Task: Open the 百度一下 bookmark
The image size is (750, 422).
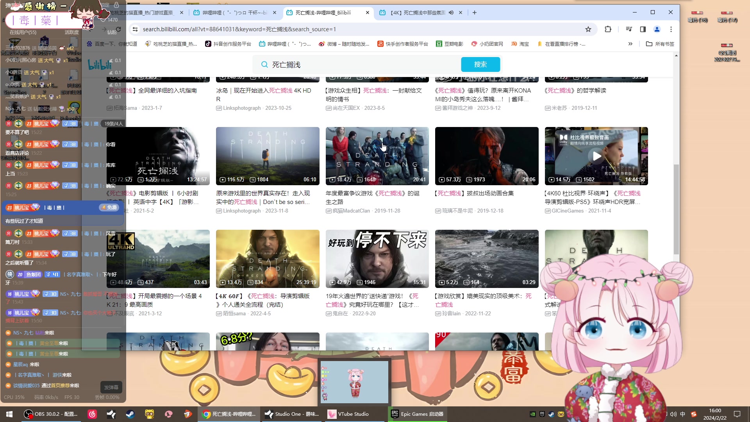Action: (x=112, y=44)
